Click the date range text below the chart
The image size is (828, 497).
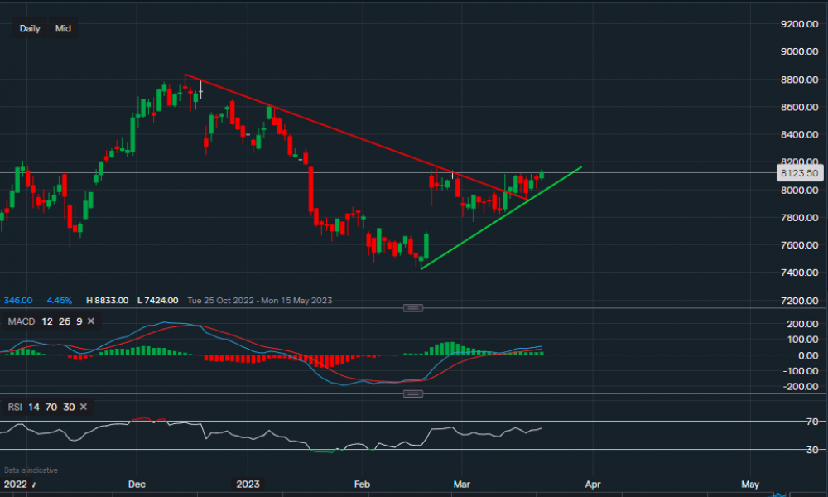[x=260, y=300]
